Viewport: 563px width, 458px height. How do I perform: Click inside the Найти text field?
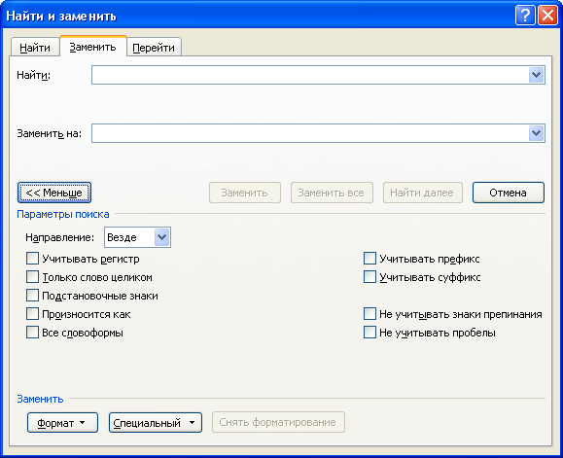coord(310,75)
